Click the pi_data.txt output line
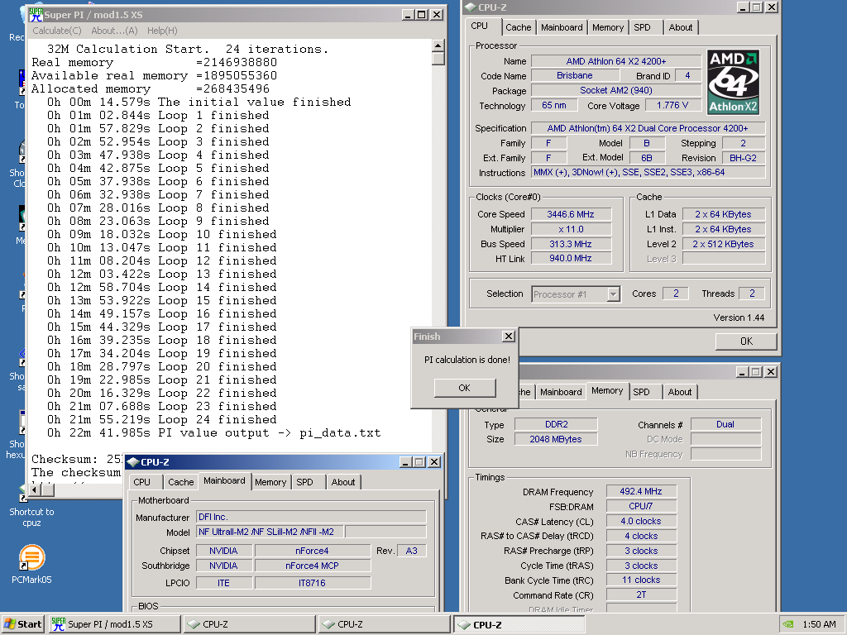This screenshot has height=635, width=847. point(213,433)
